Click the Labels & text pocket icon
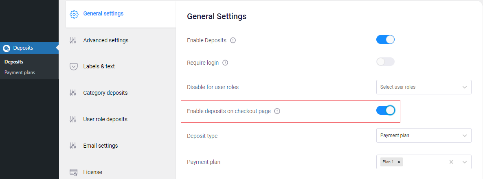 click(74, 66)
